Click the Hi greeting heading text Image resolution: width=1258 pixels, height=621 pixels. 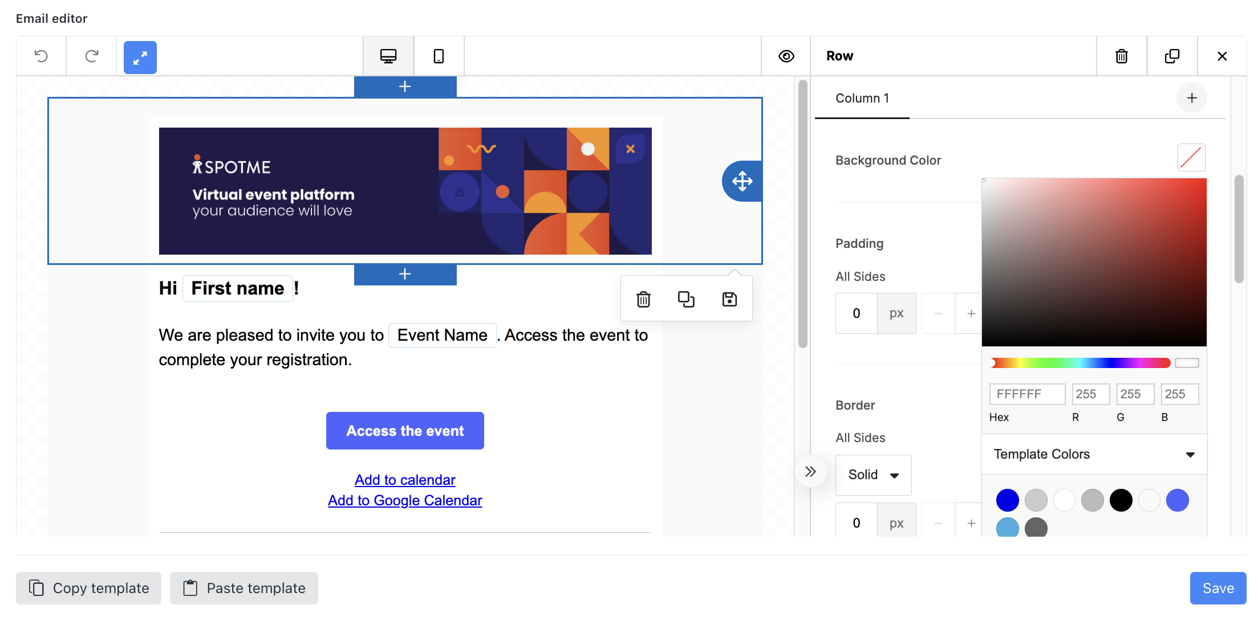[168, 288]
